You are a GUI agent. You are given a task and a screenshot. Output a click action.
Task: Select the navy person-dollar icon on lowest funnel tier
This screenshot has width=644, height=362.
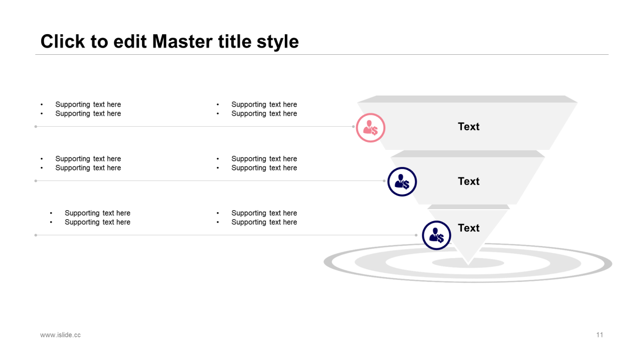pos(436,235)
